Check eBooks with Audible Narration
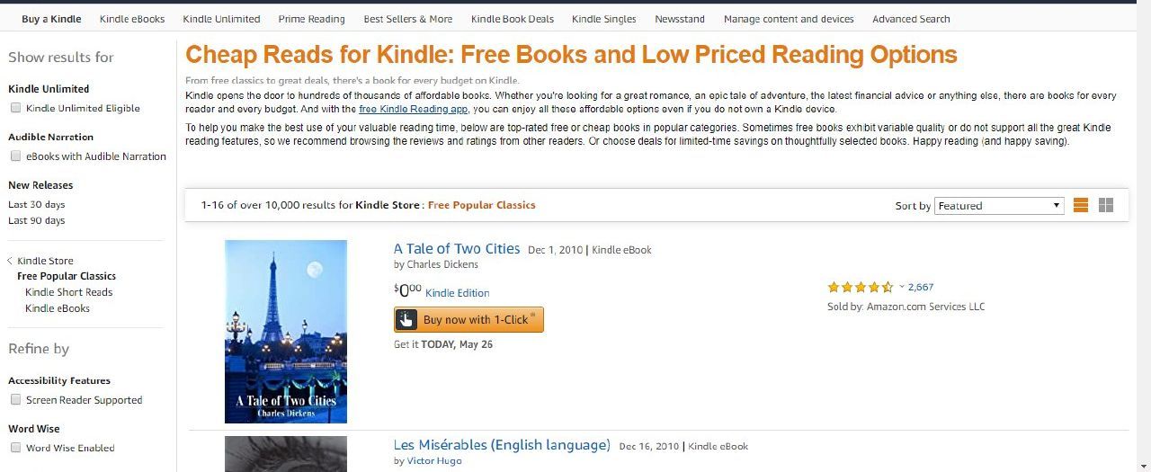1151x472 pixels. point(15,156)
